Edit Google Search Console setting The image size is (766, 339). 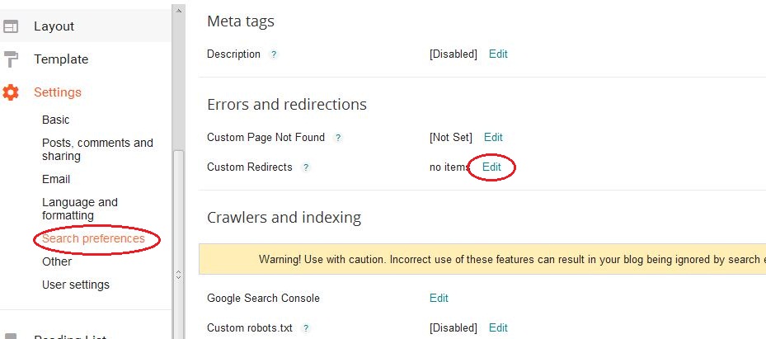click(x=439, y=299)
